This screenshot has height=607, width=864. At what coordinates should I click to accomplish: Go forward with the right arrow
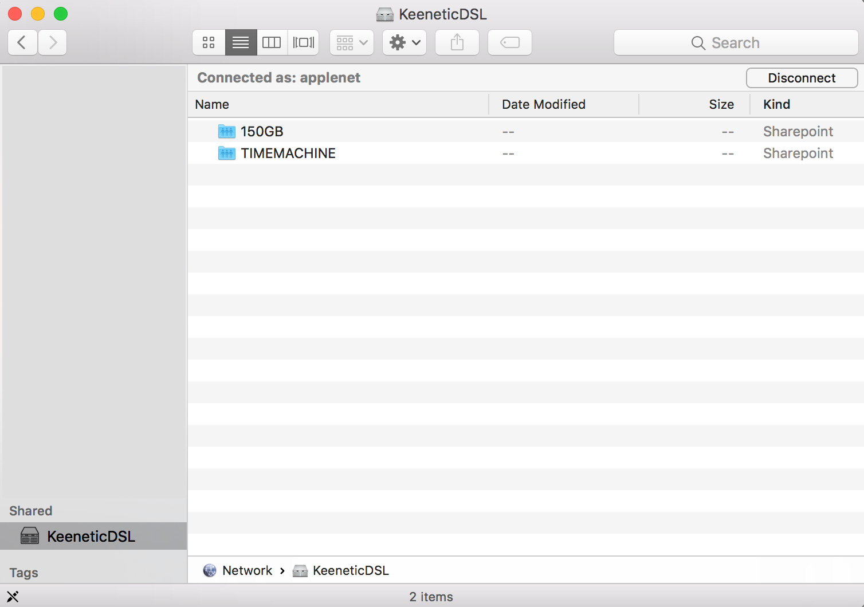coord(53,42)
